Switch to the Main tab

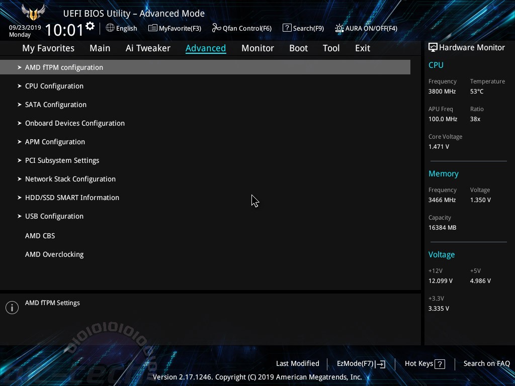coord(100,48)
